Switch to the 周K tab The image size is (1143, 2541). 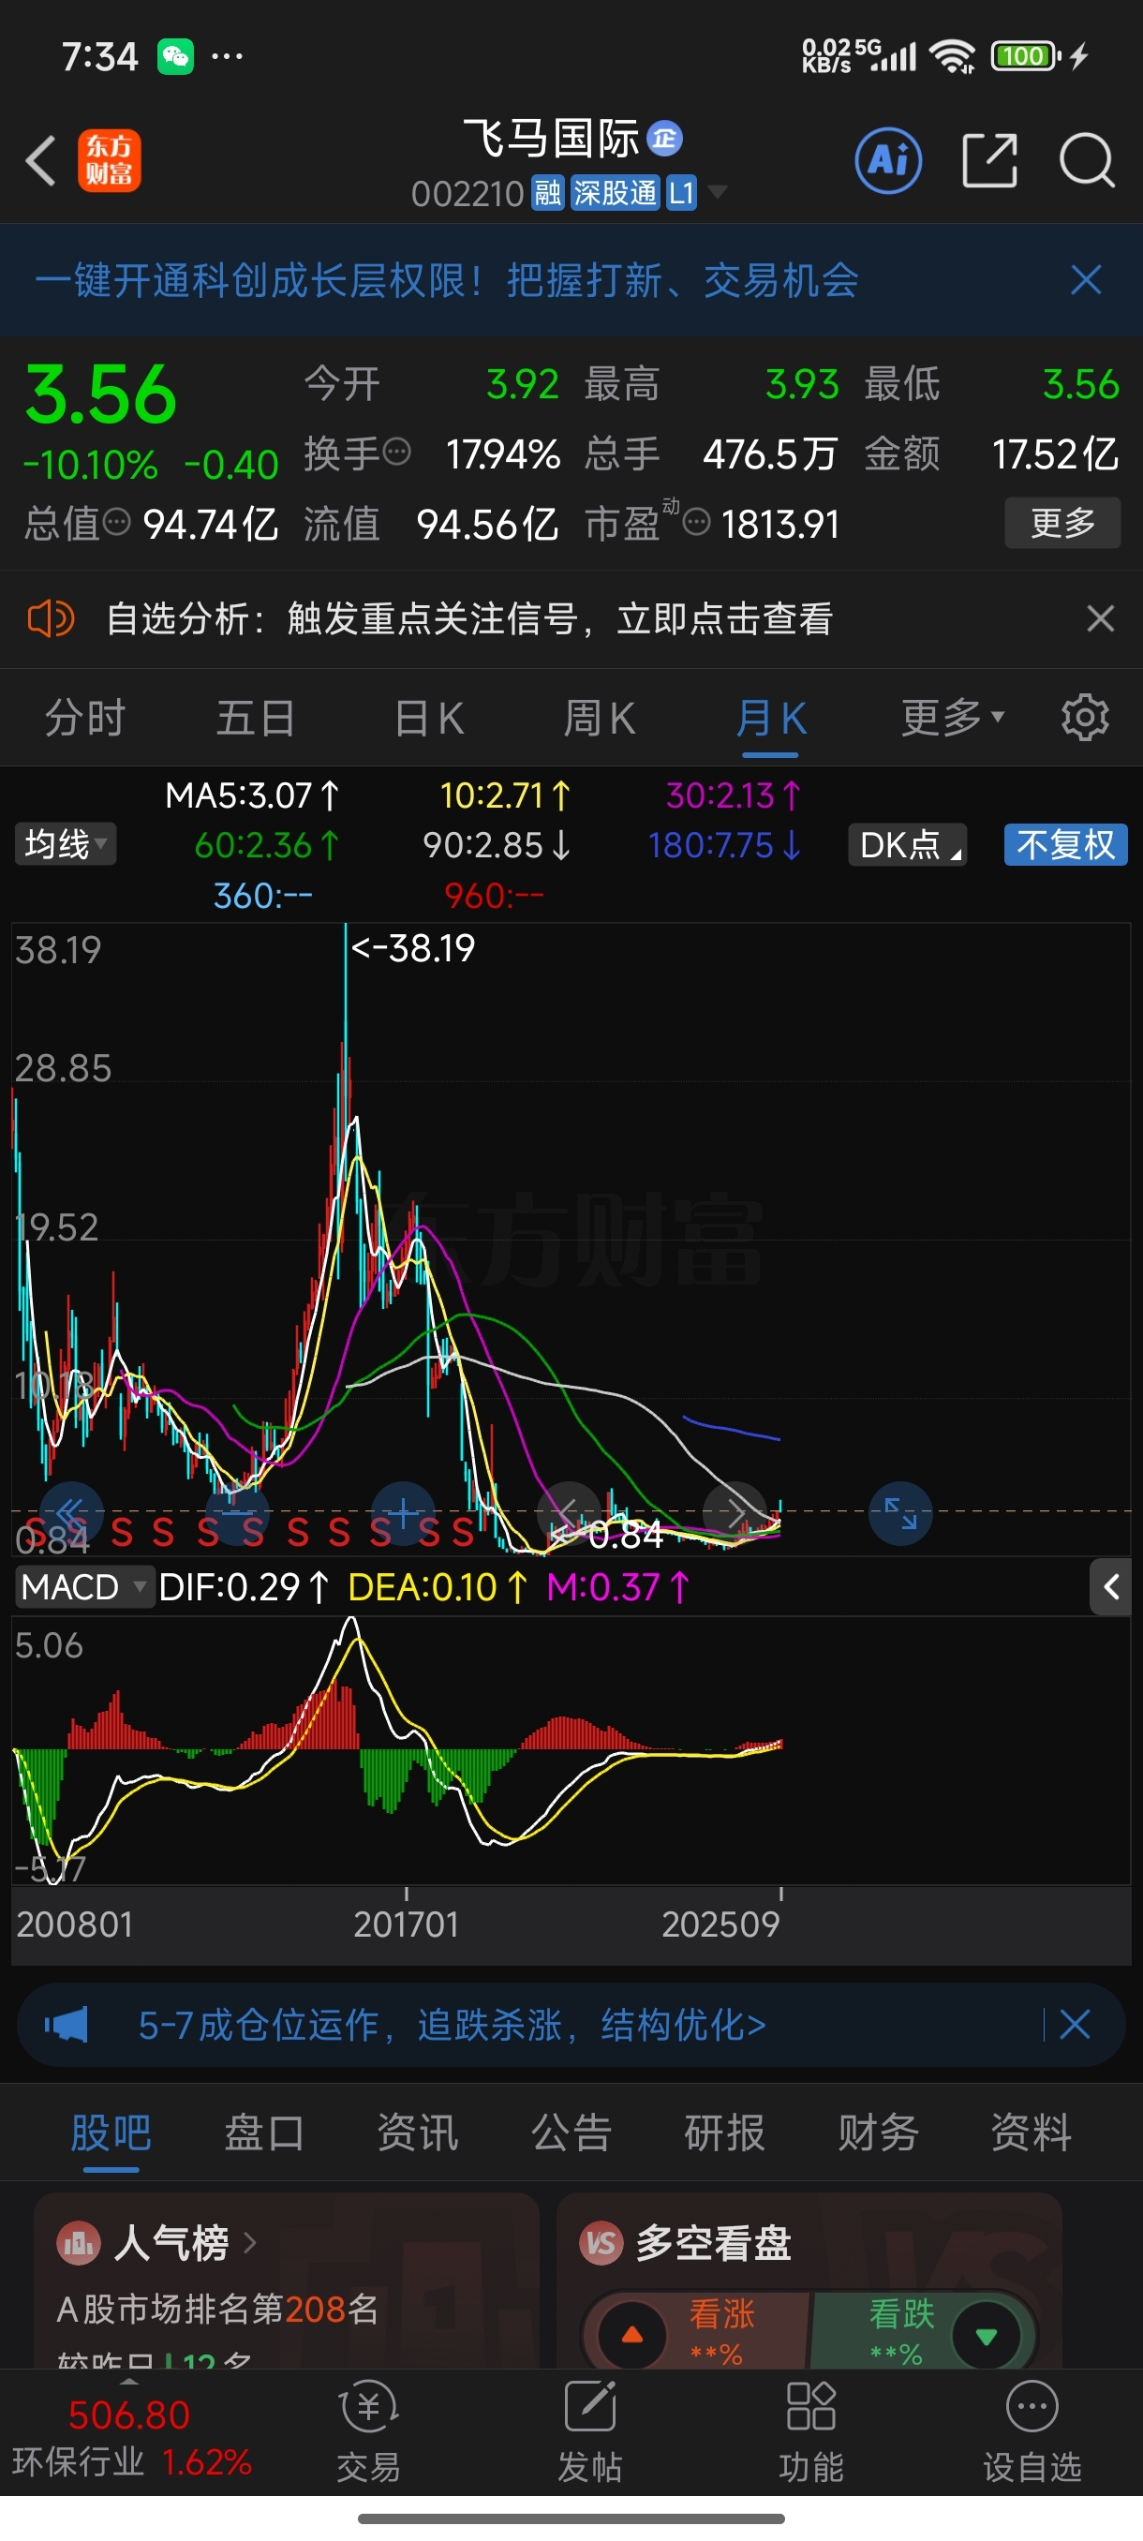pos(599,717)
